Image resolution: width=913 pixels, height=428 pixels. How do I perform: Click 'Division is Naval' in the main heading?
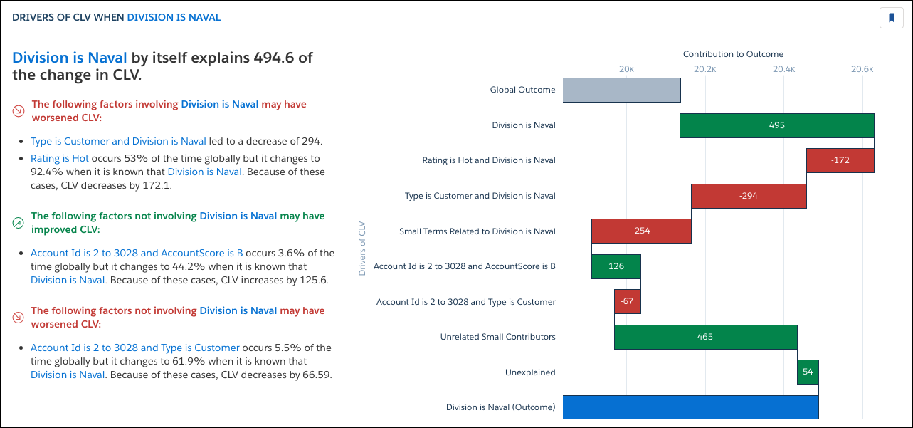click(x=70, y=58)
